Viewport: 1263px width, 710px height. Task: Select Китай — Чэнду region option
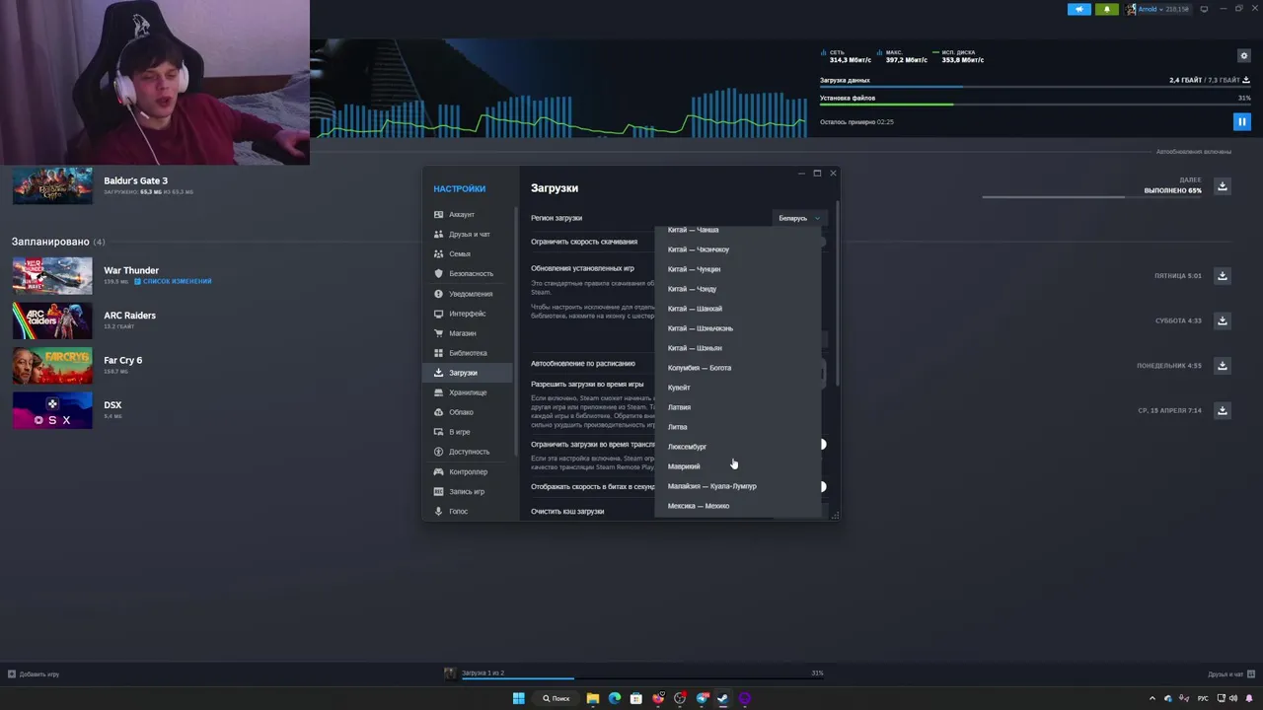(x=738, y=289)
